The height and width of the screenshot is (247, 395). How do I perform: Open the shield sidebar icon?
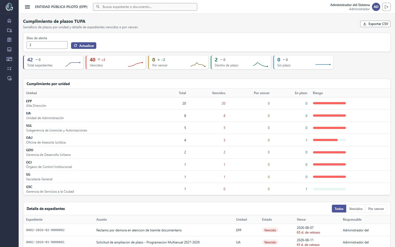[x=9, y=78]
